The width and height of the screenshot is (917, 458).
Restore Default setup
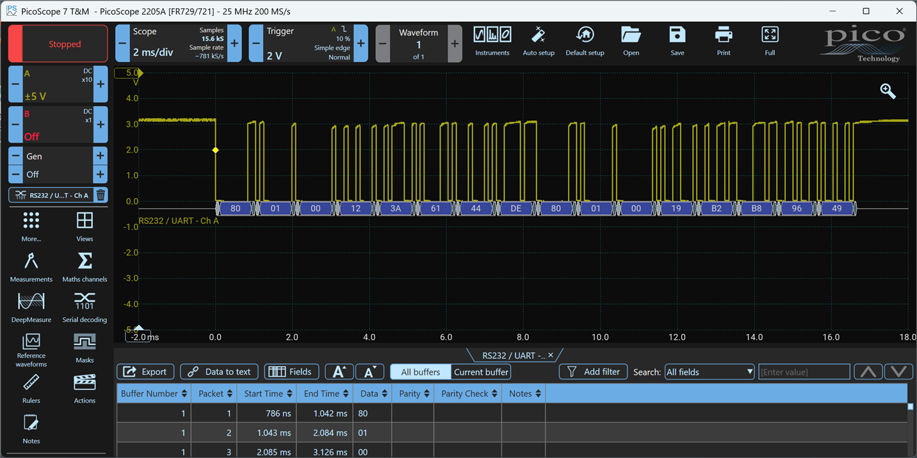point(585,42)
